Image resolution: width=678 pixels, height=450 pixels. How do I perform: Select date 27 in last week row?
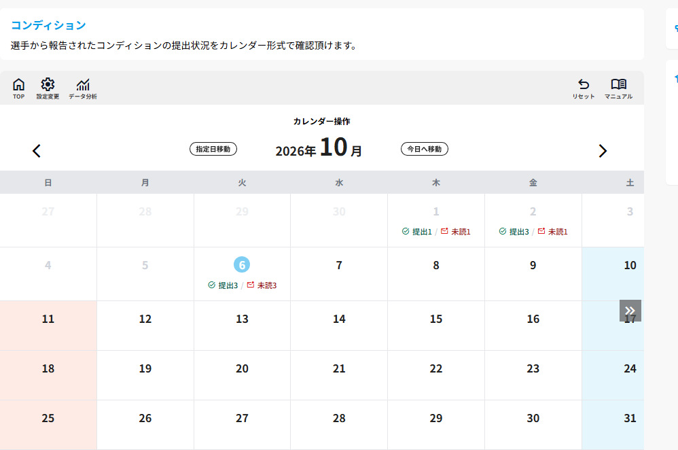242,419
